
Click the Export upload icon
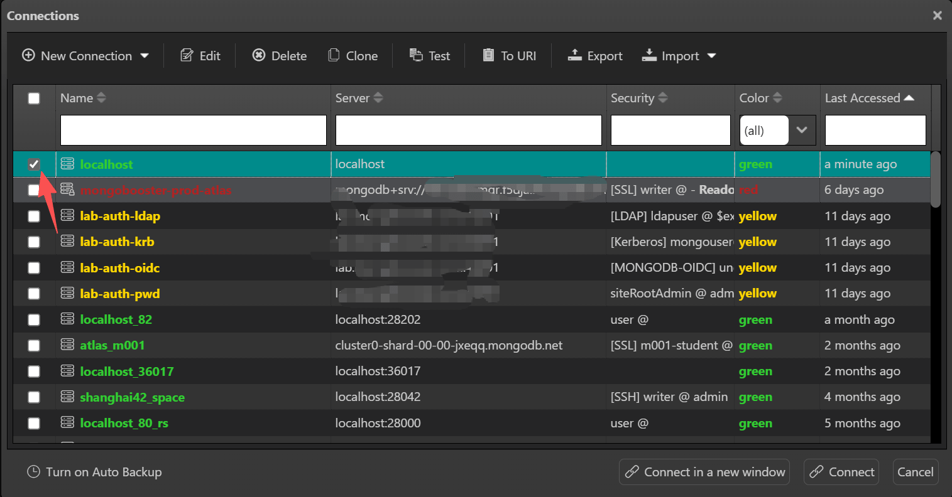click(574, 55)
